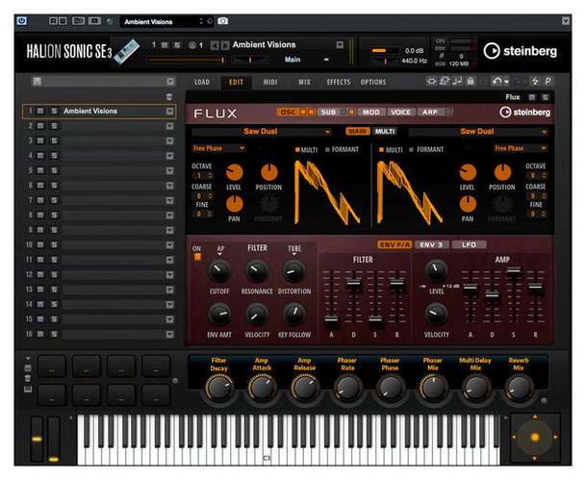Toggle the P player/editor button
Image resolution: width=586 pixels, height=480 pixels.
[548, 81]
